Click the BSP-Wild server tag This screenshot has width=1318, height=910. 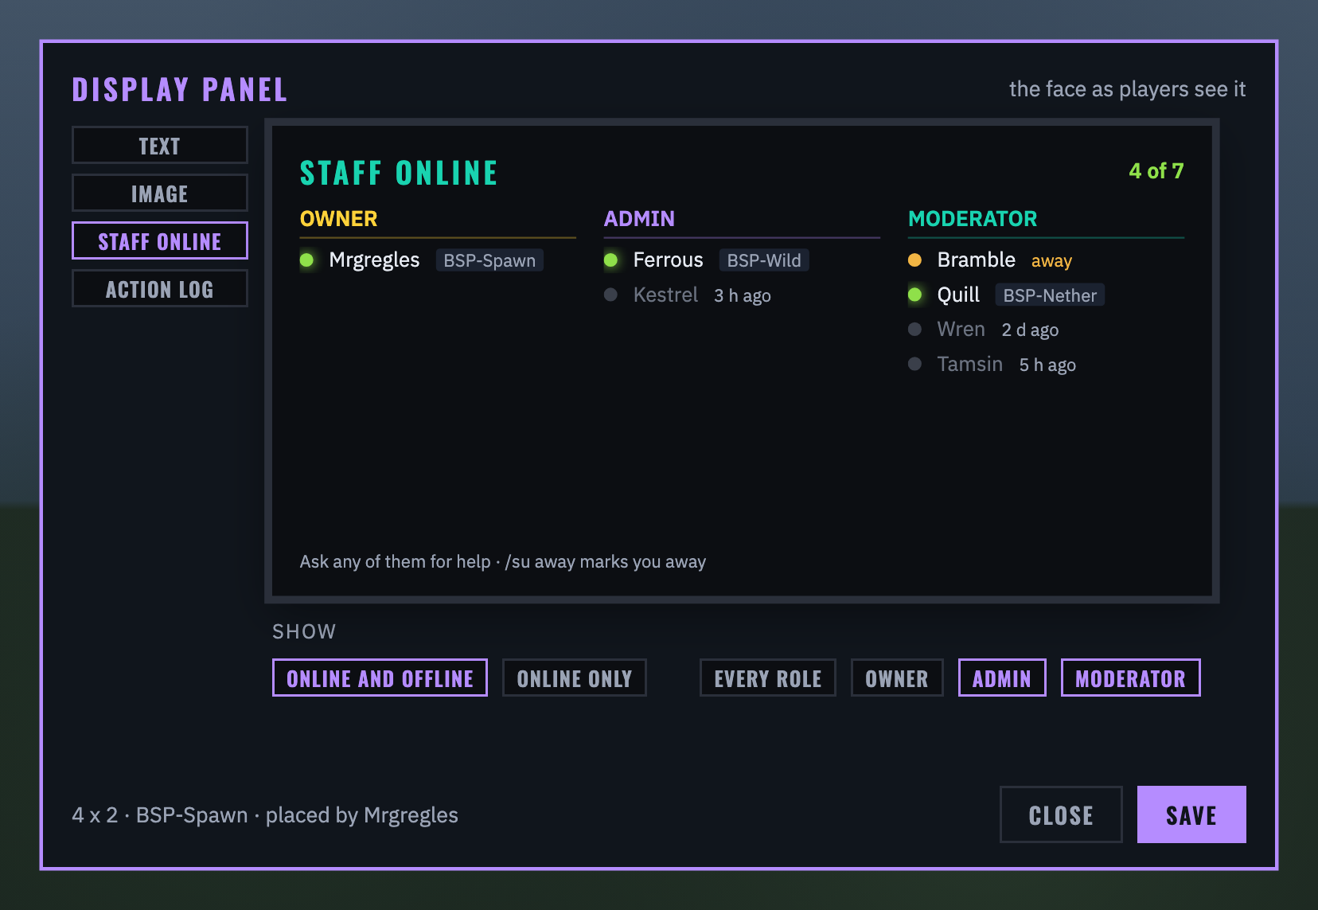pyautogui.click(x=764, y=260)
